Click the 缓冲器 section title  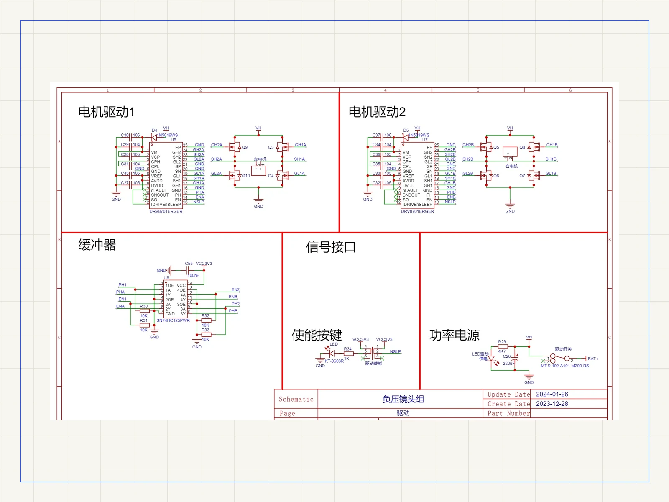97,245
